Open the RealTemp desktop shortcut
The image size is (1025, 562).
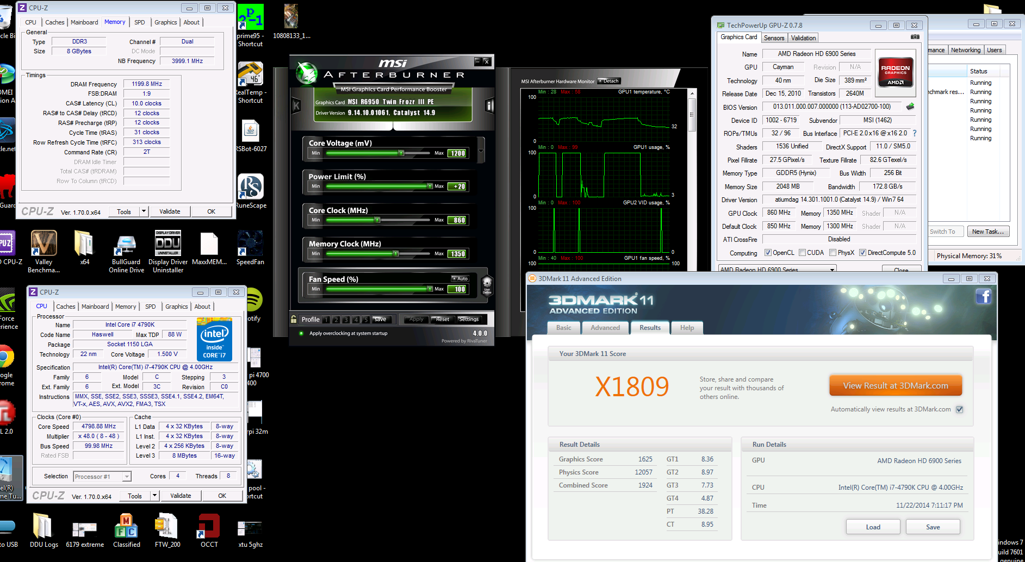pos(250,83)
